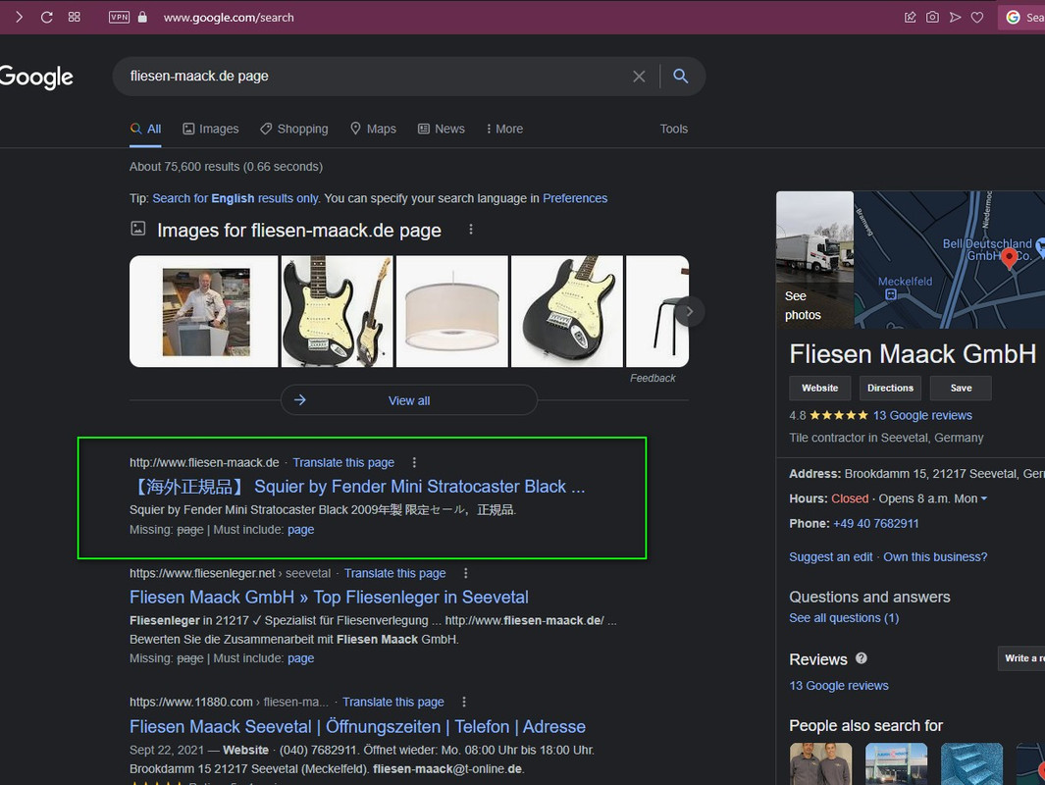1045x785 pixels.
Task: Select the All results tab
Action: (145, 129)
